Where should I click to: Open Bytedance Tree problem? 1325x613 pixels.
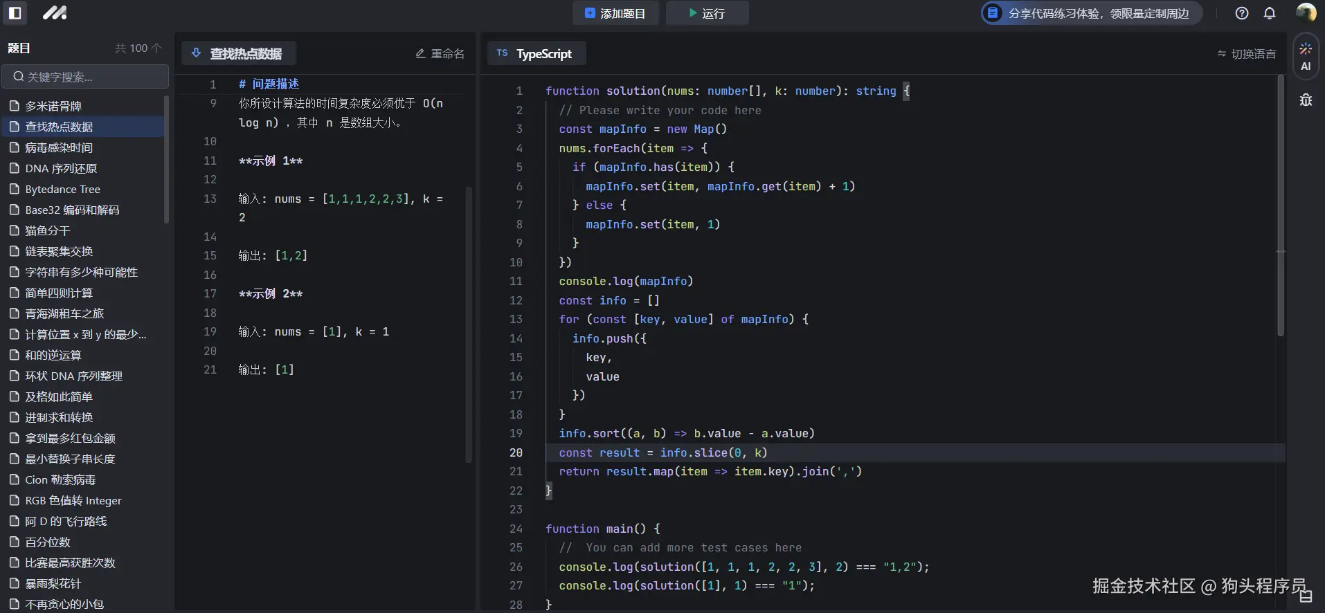(62, 189)
